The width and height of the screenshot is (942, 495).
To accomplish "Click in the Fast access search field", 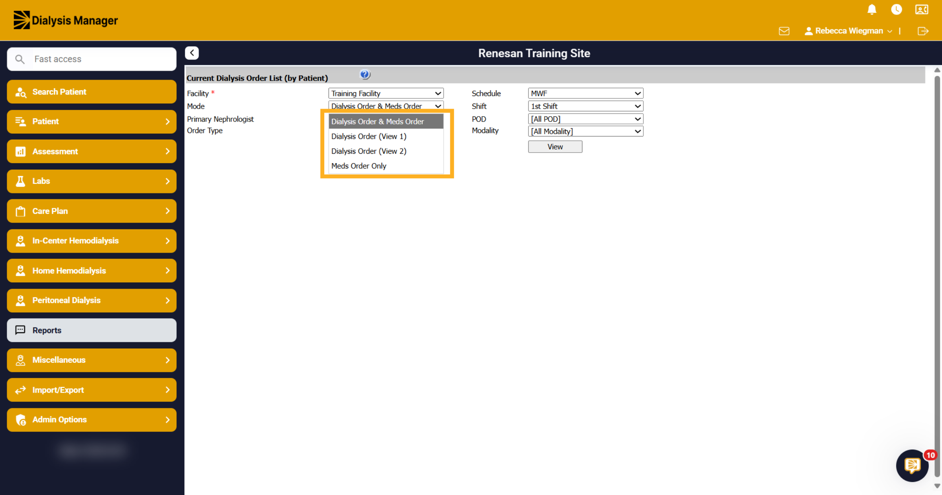I will (91, 59).
